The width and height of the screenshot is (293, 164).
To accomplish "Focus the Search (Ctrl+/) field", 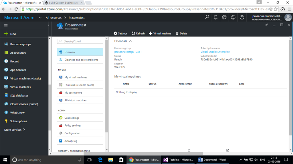I will (80, 41).
